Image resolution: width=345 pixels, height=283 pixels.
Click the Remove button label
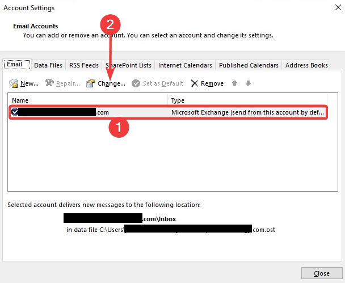coord(212,83)
